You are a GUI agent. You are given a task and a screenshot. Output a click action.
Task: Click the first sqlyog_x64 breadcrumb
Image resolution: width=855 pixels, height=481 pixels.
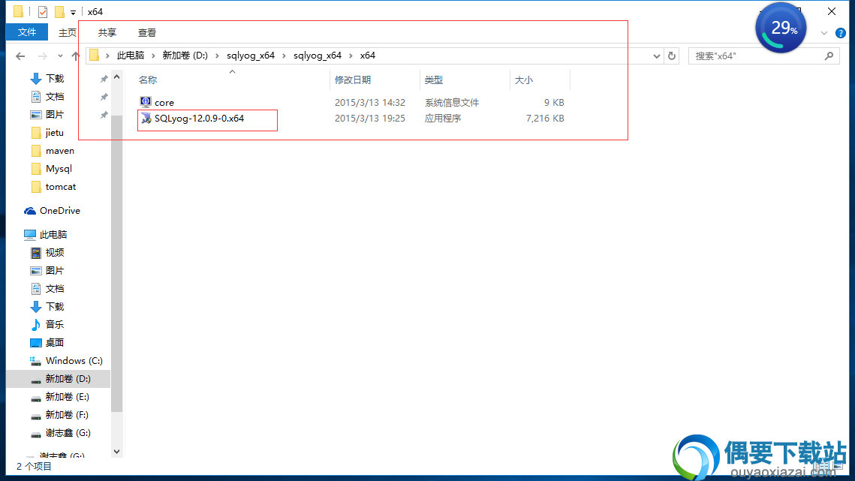point(251,56)
